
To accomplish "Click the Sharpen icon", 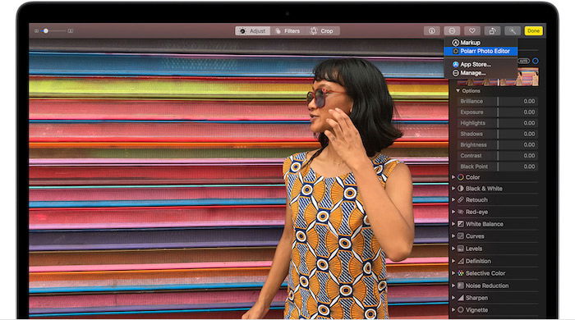I will point(461,298).
